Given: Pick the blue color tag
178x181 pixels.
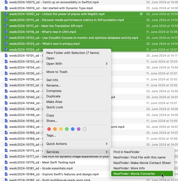Looking at the screenshot, I should [x=73, y=129].
